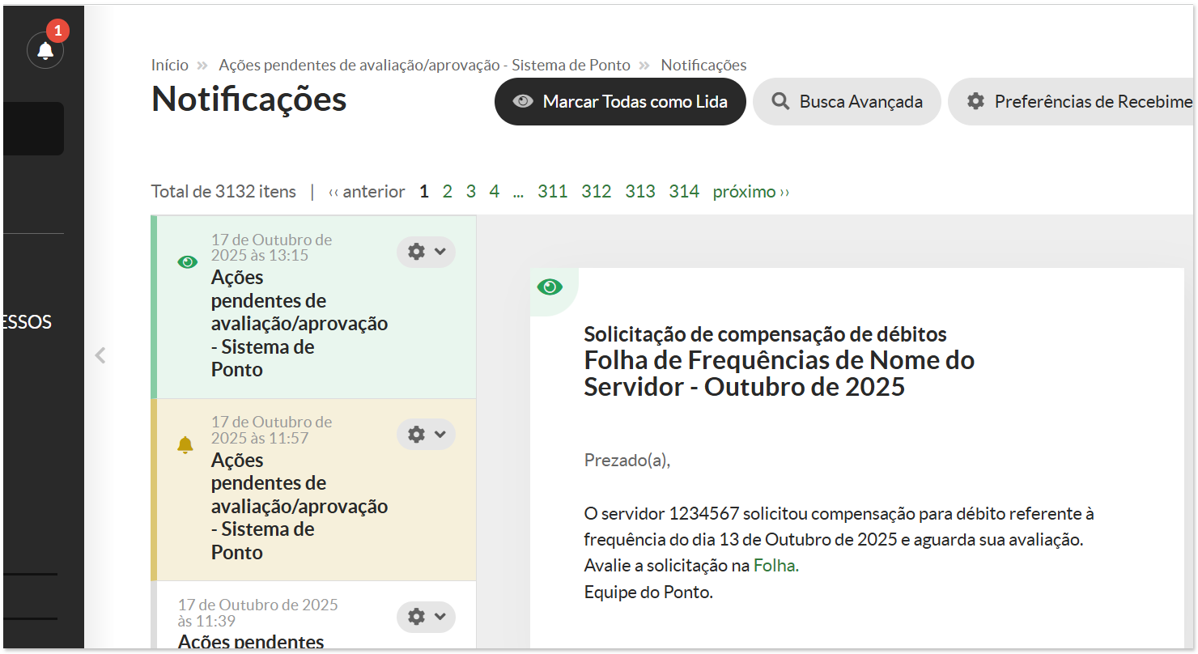
Task: Click the green eye icon in message panel
Action: click(x=550, y=287)
